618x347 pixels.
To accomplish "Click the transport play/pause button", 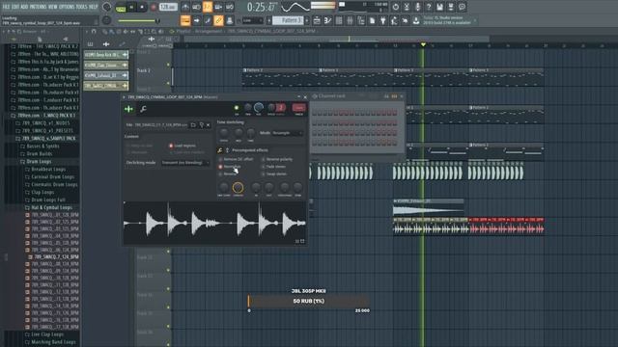I will coord(131,7).
